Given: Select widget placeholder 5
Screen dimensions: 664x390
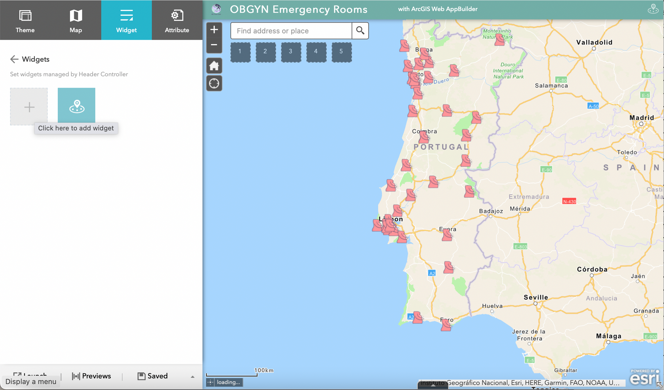Looking at the screenshot, I should pyautogui.click(x=341, y=52).
